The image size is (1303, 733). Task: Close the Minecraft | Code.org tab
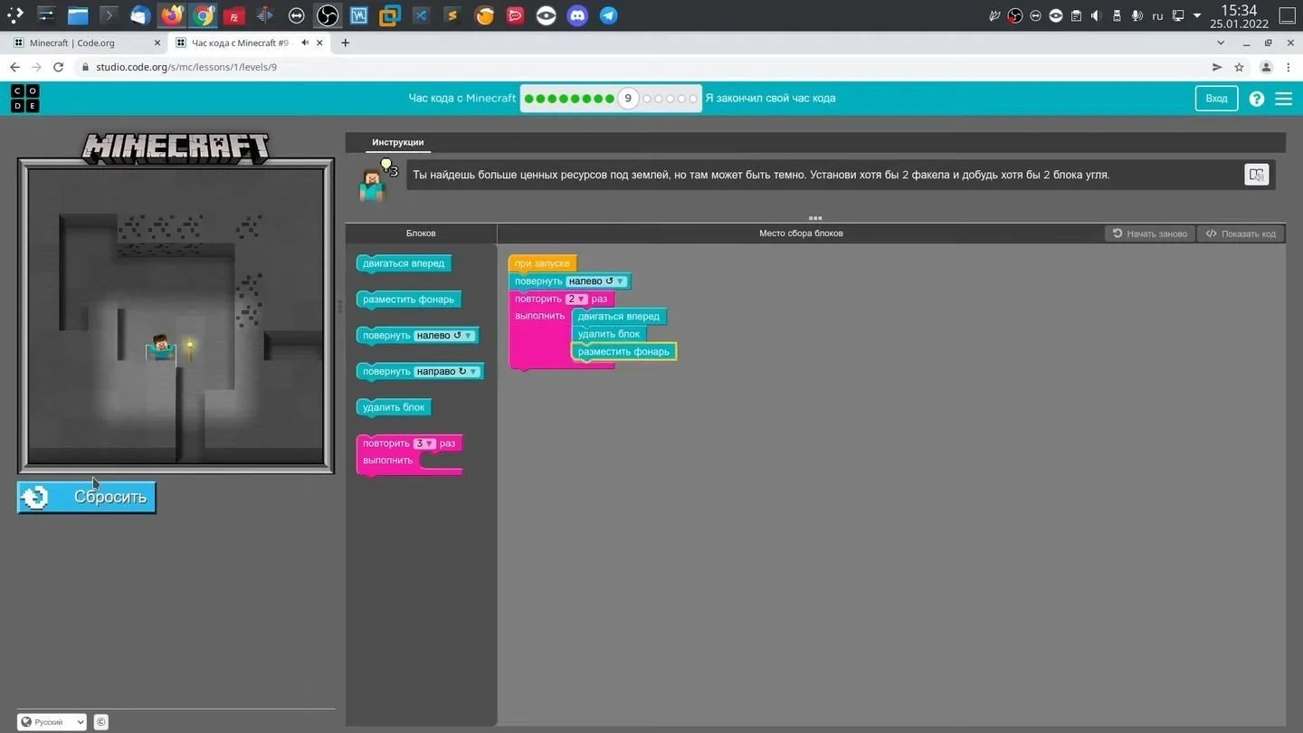point(157,43)
